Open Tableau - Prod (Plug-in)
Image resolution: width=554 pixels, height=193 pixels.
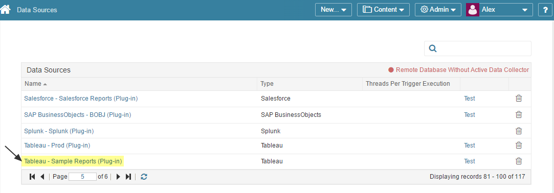[57, 145]
